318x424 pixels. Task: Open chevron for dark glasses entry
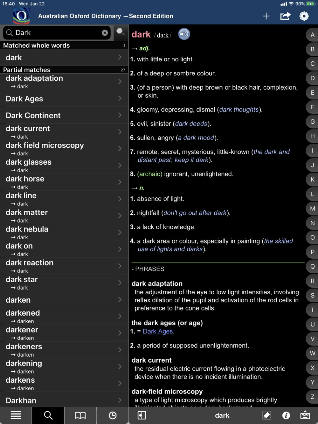pos(120,165)
